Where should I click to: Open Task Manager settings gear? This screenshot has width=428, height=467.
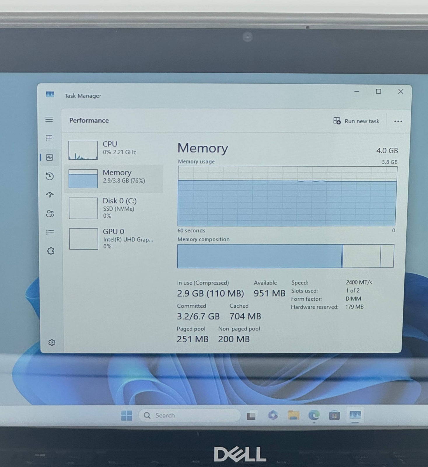click(52, 342)
